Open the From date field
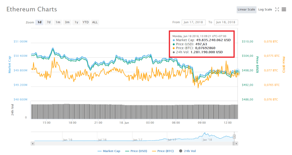Image resolution: width=292 pixels, height=155 pixels. 193,22
